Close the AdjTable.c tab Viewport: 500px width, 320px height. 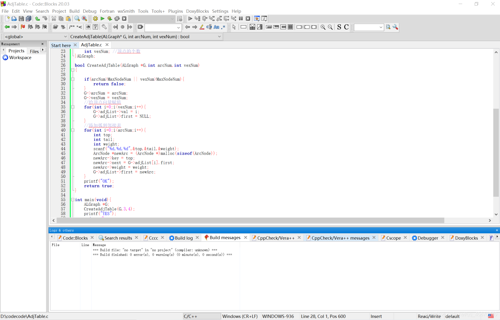click(x=107, y=45)
